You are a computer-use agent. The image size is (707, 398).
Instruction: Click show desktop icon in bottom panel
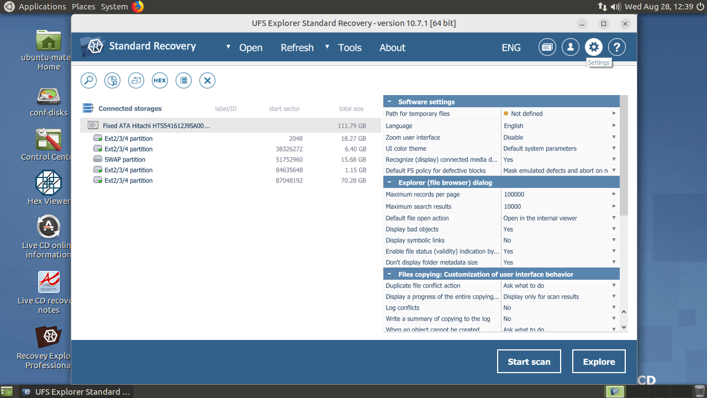point(7,391)
